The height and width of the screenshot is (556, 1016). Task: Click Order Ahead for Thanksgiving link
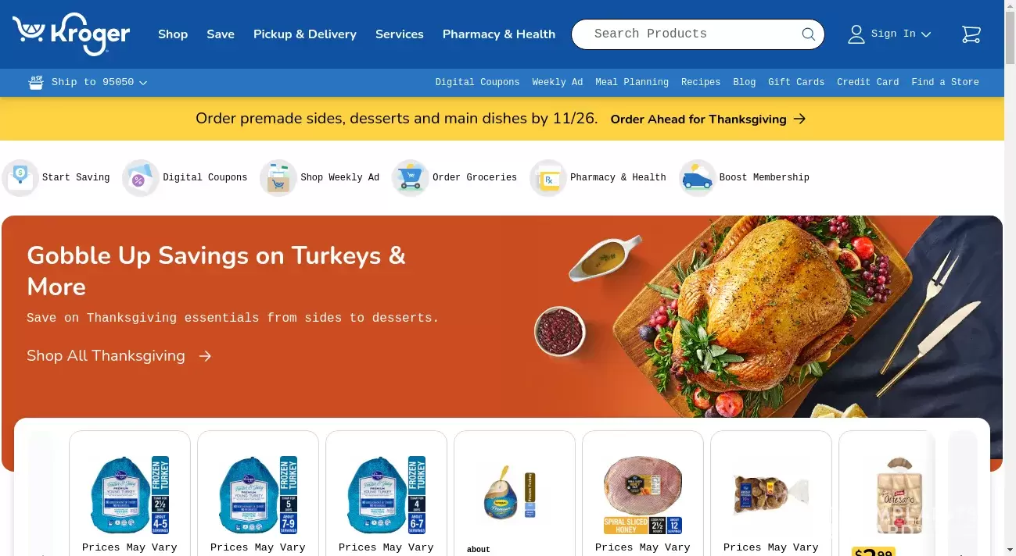coord(708,119)
